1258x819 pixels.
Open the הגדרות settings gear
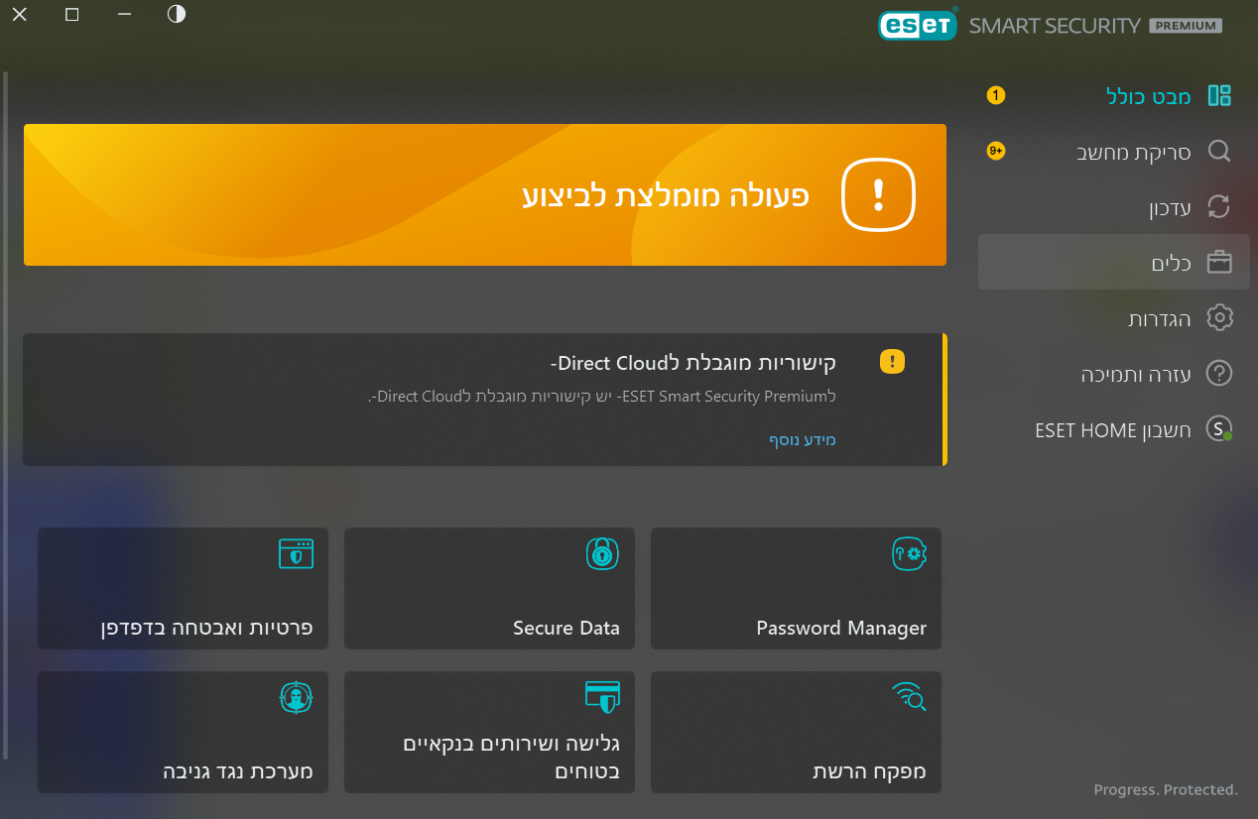pyautogui.click(x=1220, y=317)
